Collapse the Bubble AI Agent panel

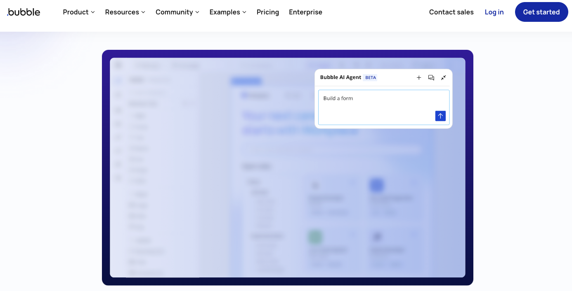pos(444,77)
